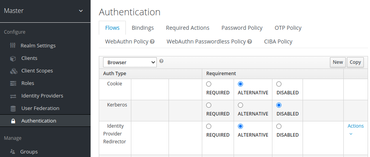This screenshot has width=370, height=157.
Task: Click the Client Scopes cubes icon
Action: [x=13, y=71]
